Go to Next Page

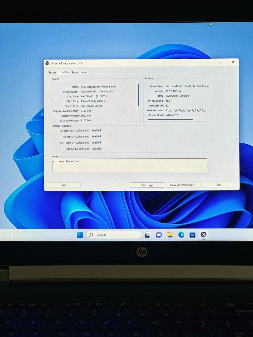147,185
